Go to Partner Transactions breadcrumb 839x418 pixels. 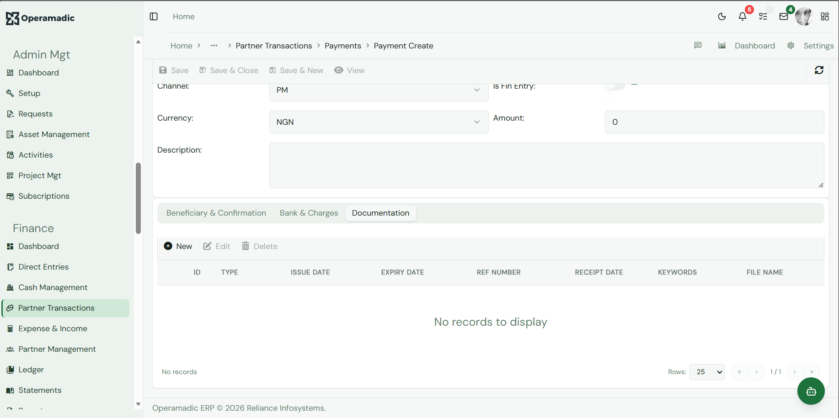click(274, 46)
